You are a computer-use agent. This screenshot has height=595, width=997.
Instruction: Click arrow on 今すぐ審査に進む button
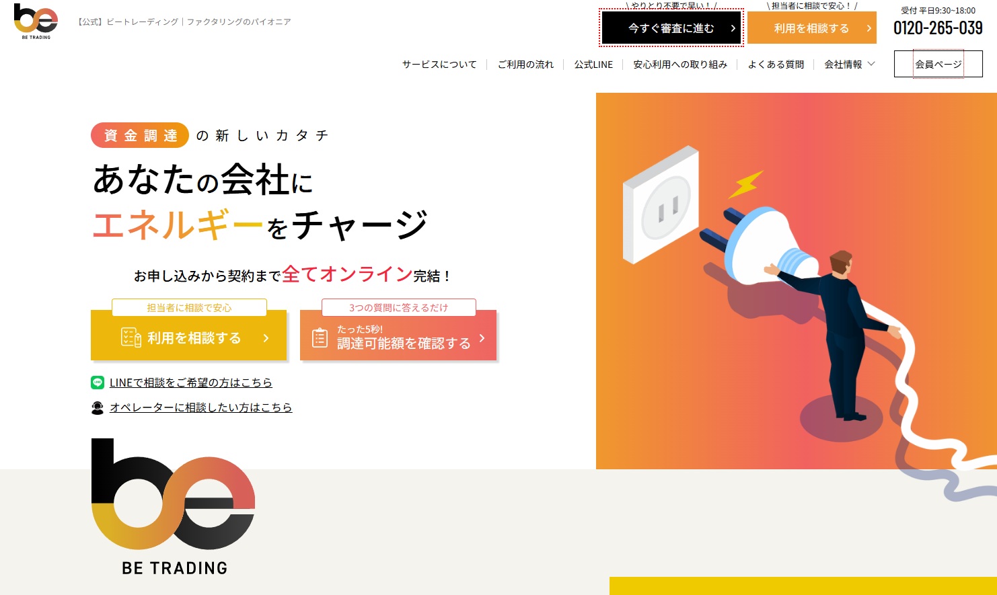coord(733,28)
